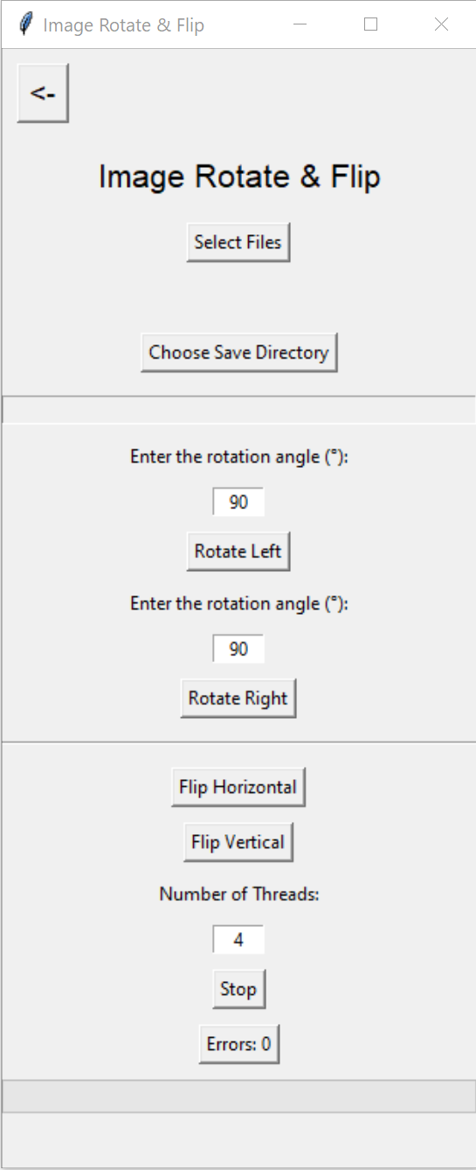Rotate the images left
The height and width of the screenshot is (1170, 476).
tap(238, 552)
